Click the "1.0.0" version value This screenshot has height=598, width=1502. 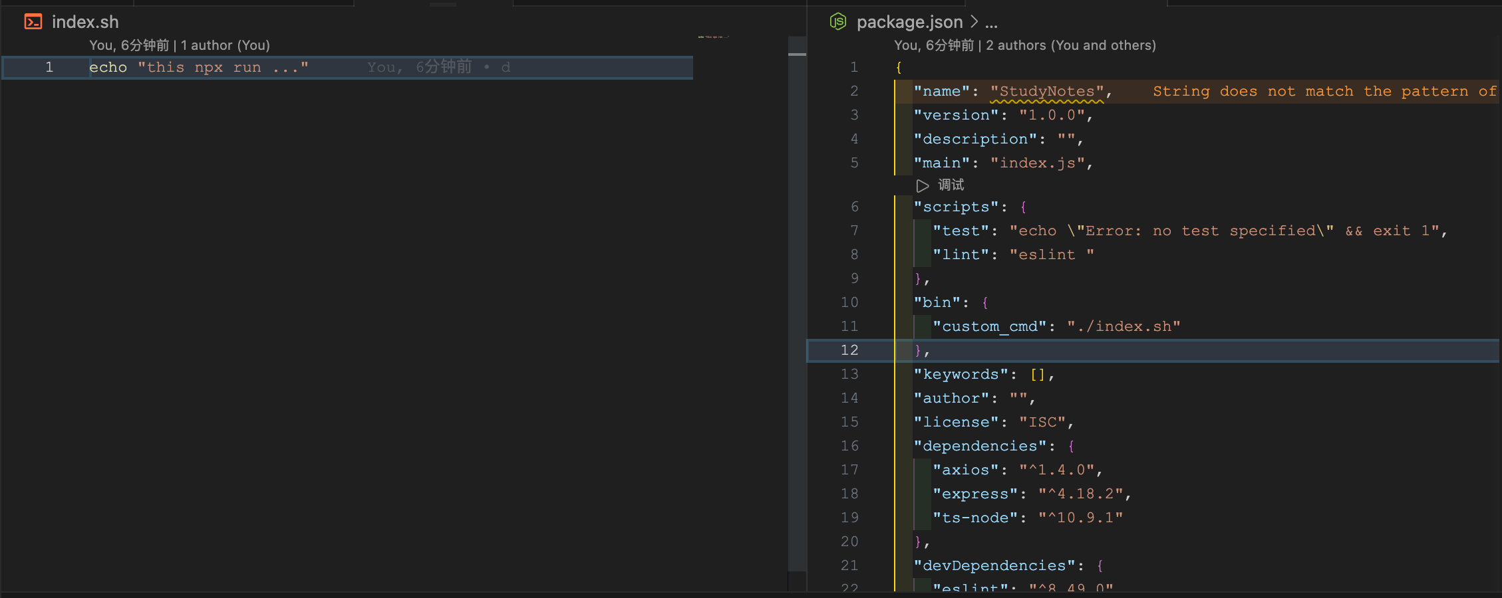(x=1052, y=115)
